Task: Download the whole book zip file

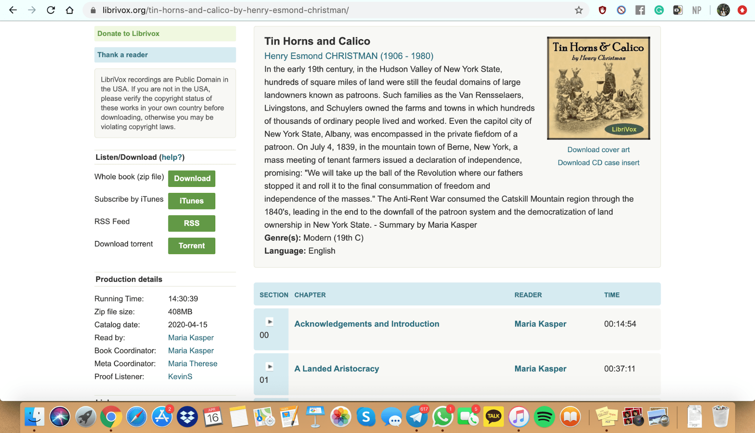Action: (191, 179)
